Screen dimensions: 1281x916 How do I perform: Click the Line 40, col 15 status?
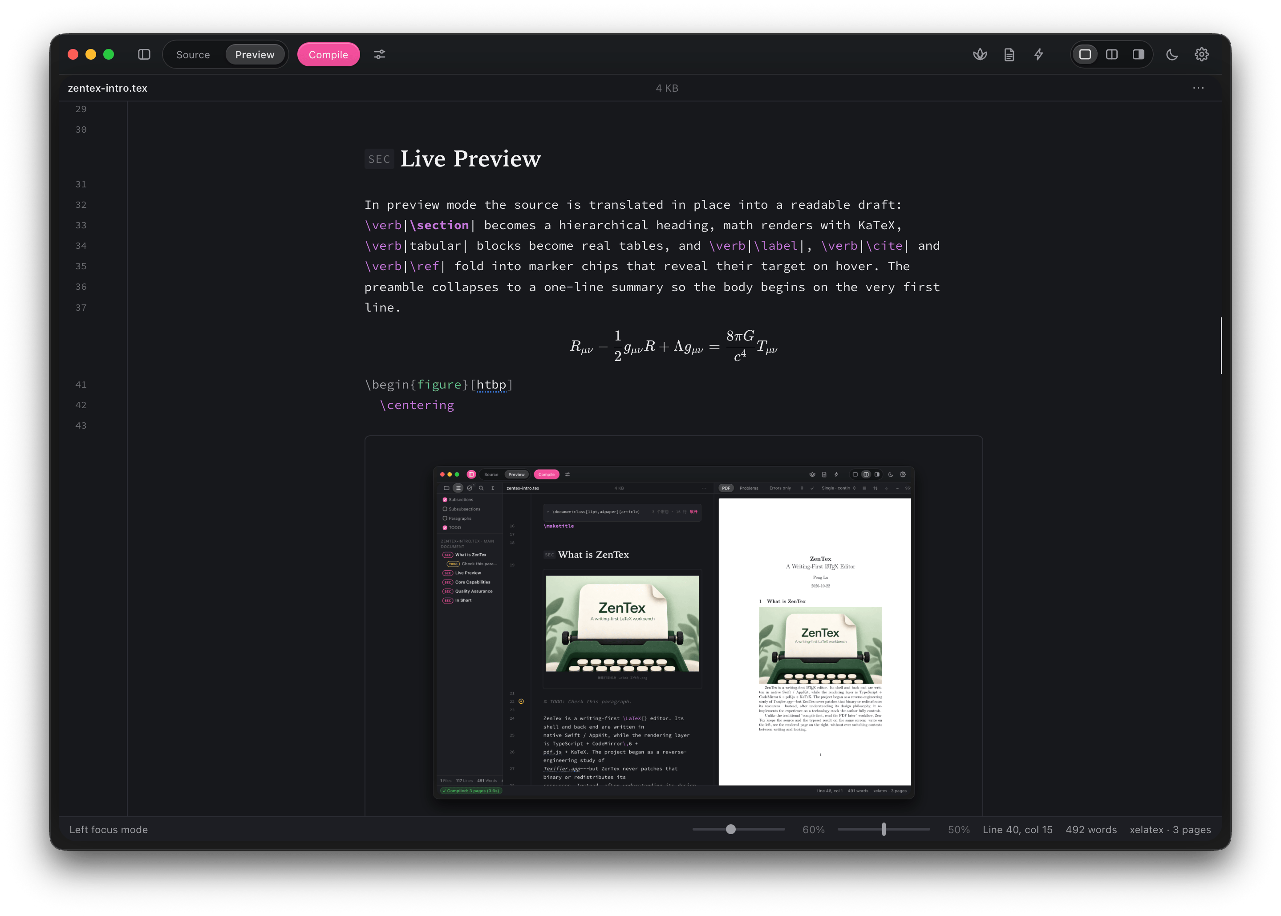(x=1018, y=830)
